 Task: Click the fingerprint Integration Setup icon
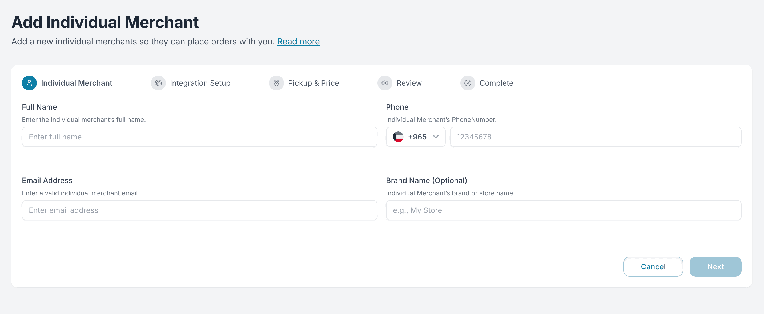158,83
